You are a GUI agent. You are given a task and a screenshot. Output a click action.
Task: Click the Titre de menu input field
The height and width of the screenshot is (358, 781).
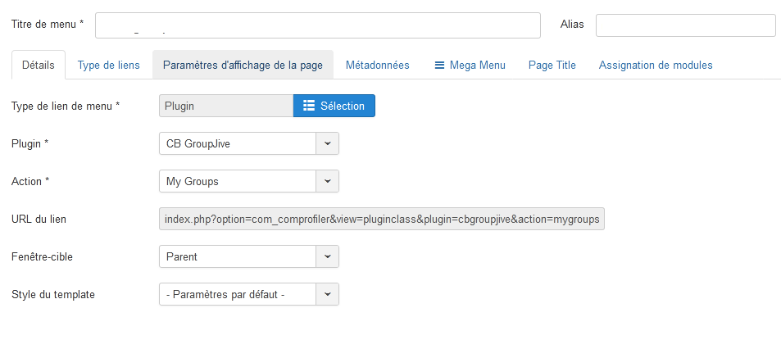(x=318, y=25)
